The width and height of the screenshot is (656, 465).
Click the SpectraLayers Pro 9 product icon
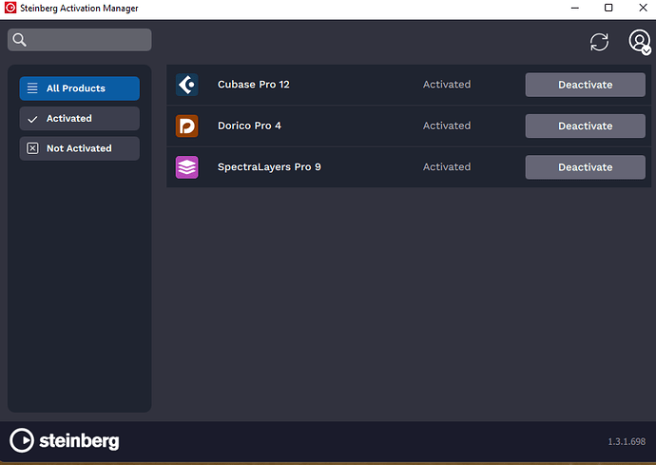click(186, 167)
